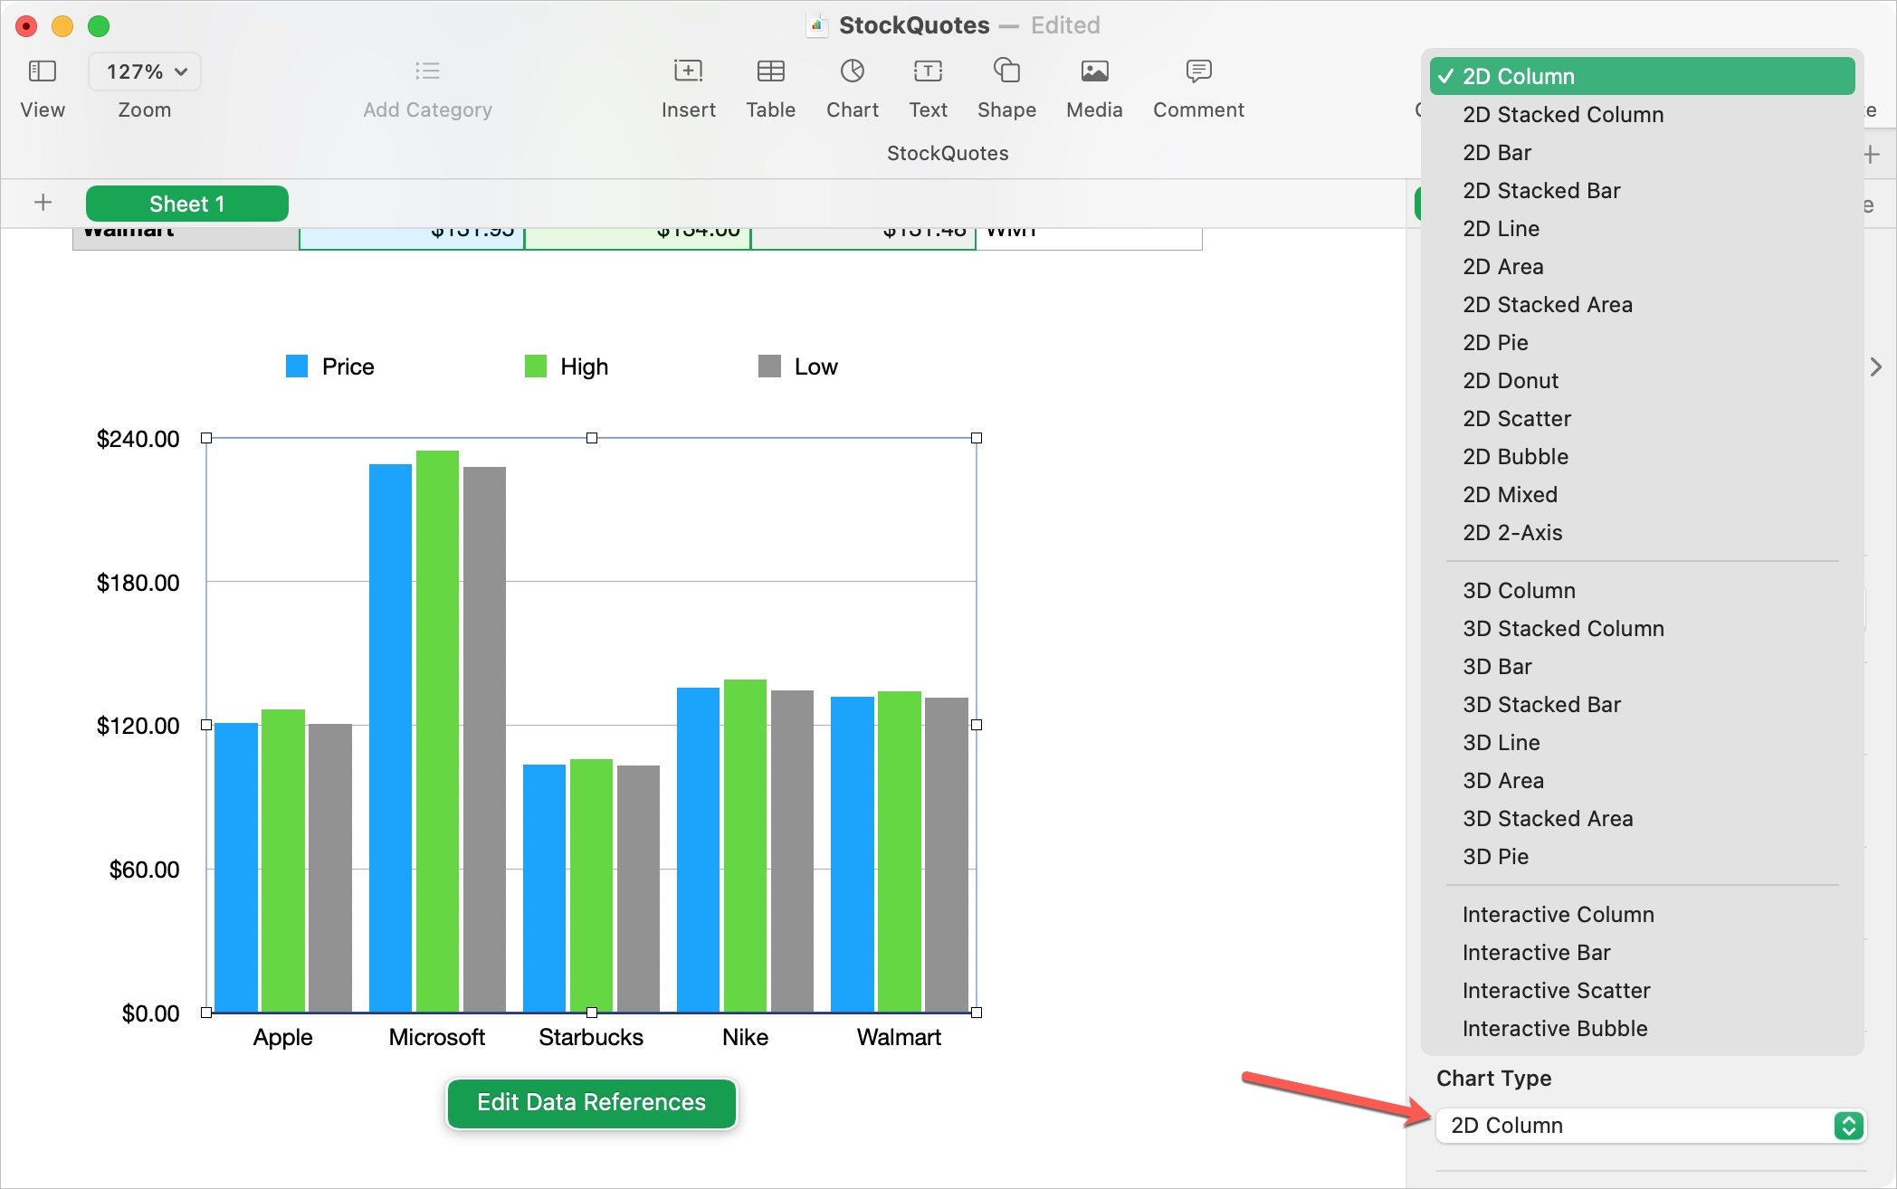
Task: Select 3D Bar chart type
Action: pos(1642,666)
